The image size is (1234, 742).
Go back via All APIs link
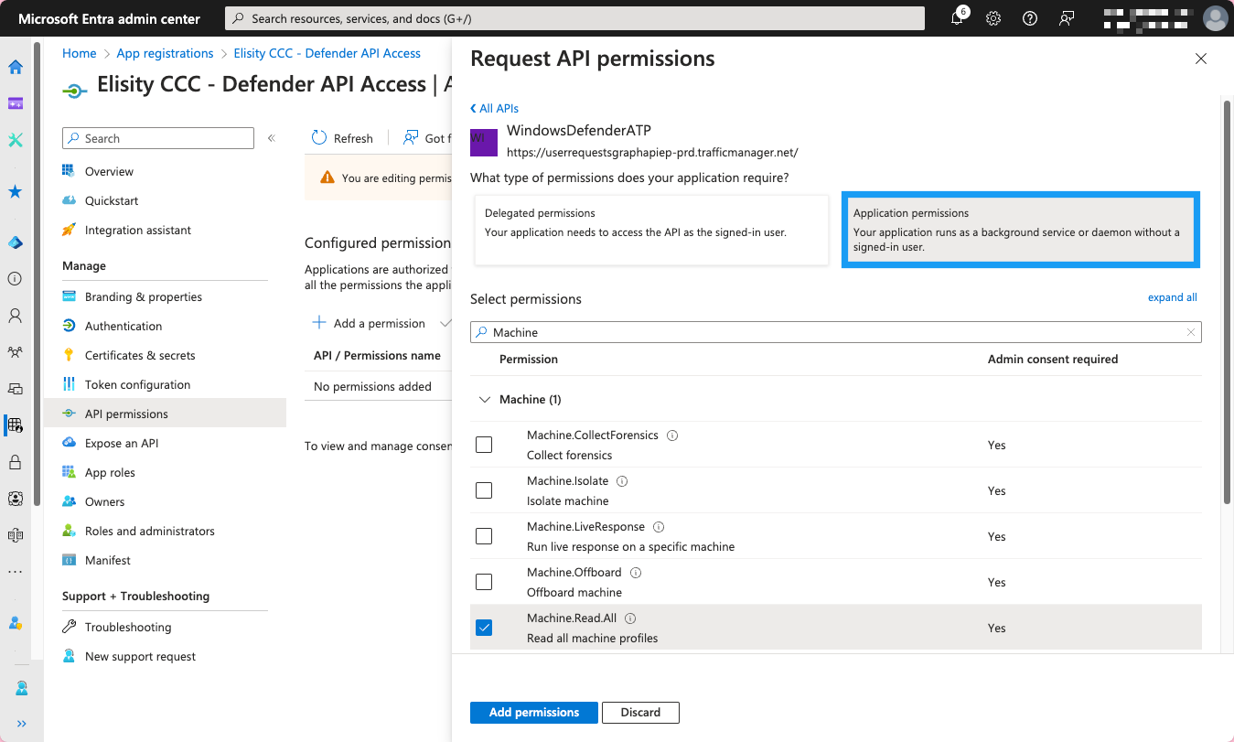(495, 108)
